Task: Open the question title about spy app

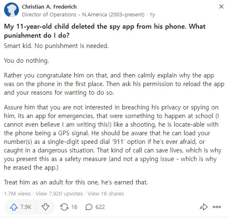Action: (105, 31)
